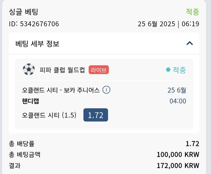Viewport: 211px width, 174px height.
Task: Click the 총 배당률 row
Action: click(x=104, y=144)
